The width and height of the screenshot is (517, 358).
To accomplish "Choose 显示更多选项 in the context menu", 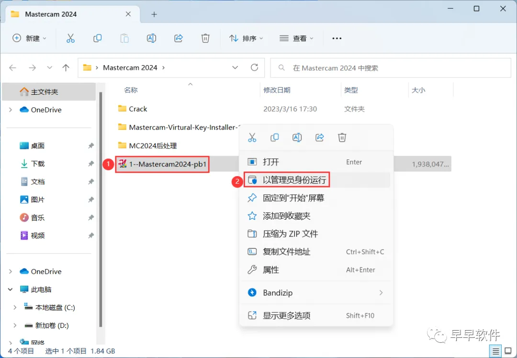I will coord(316,315).
